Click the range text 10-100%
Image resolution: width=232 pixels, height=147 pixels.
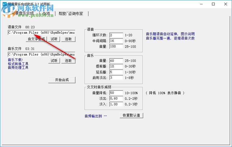[131, 93]
